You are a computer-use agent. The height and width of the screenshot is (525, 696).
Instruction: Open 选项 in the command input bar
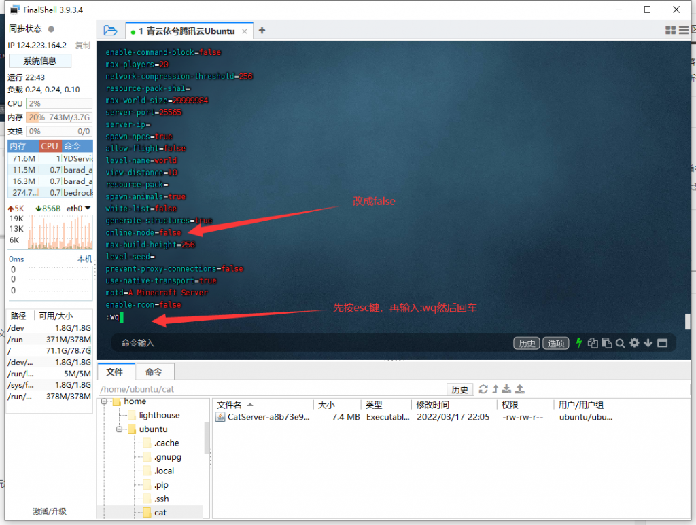556,343
